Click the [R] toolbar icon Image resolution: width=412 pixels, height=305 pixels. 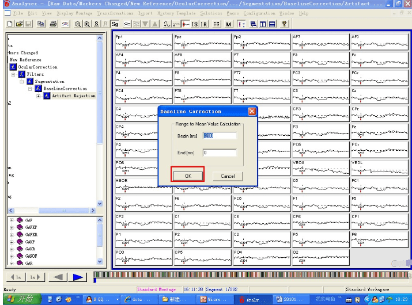pyautogui.click(x=204, y=24)
